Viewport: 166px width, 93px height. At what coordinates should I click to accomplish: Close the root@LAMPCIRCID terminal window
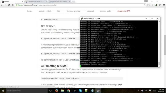[157, 19]
